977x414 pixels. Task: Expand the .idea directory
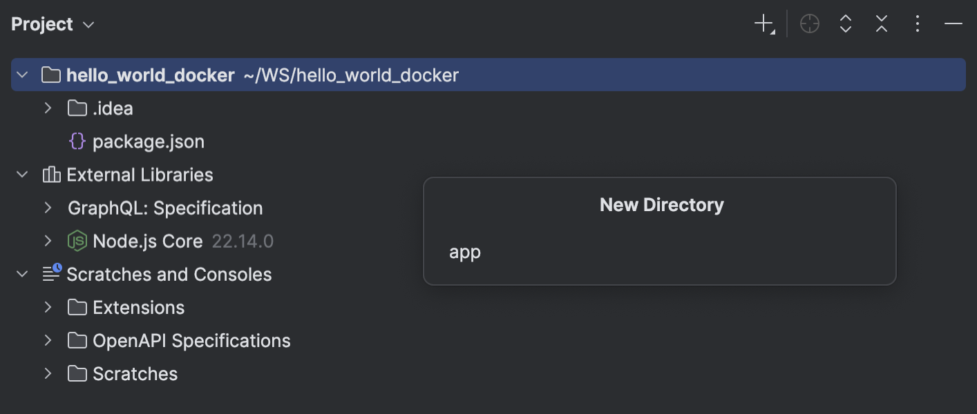[47, 108]
